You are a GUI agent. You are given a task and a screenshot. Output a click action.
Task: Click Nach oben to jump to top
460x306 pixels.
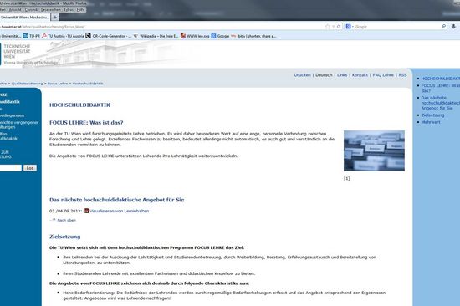[66, 220]
